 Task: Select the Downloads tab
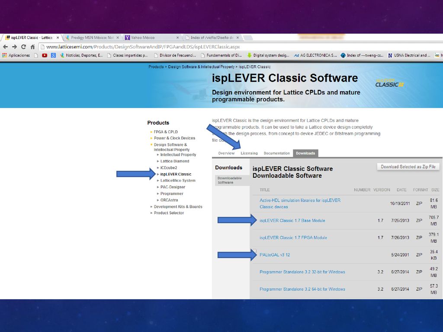pyautogui.click(x=305, y=153)
